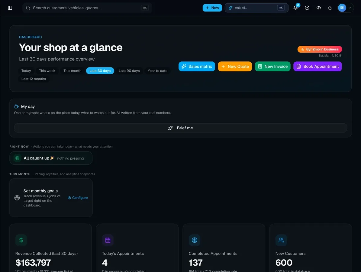Click the 600 new customers value

284,263
